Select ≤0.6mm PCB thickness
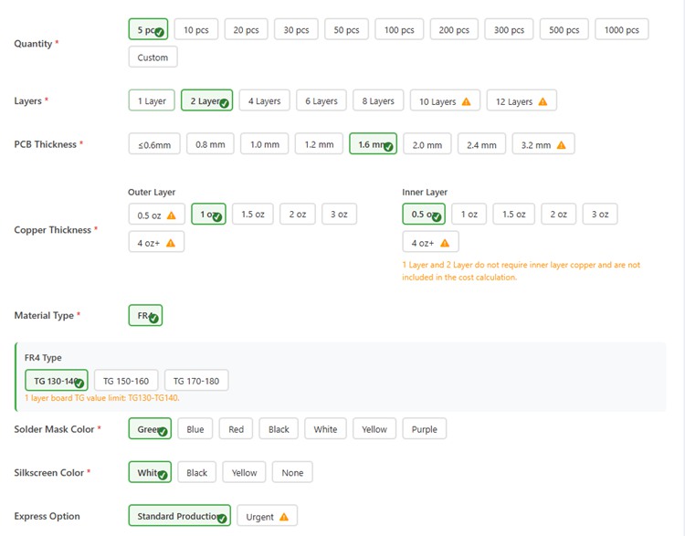This screenshot has width=685, height=536. [x=154, y=144]
